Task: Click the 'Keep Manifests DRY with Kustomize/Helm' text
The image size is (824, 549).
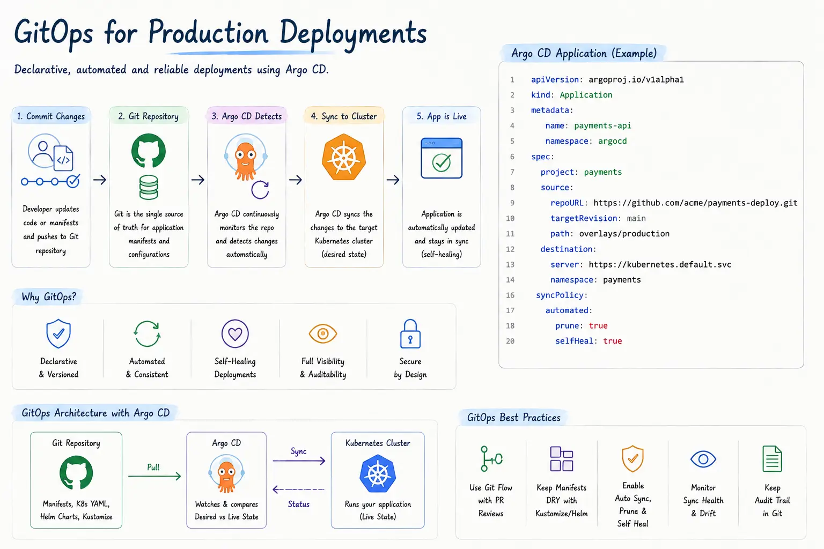Action: (562, 500)
